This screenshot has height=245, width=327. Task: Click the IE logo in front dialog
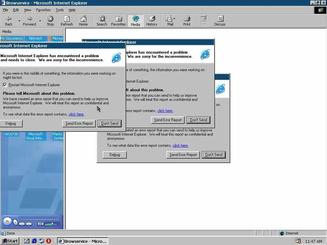pyautogui.click(x=116, y=57)
